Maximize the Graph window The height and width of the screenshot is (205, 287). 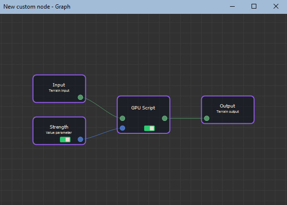[254, 7]
